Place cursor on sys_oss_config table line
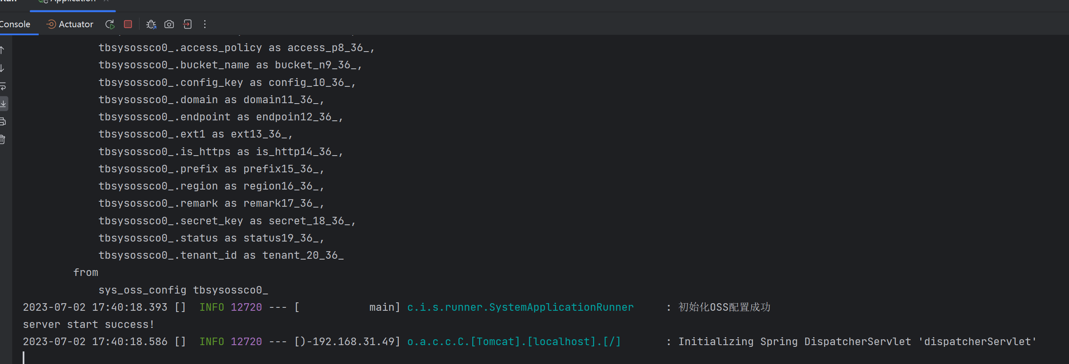The image size is (1069, 364). click(183, 290)
